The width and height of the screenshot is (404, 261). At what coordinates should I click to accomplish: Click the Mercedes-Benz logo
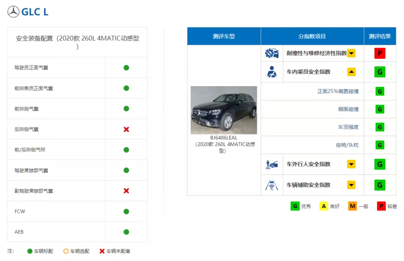pos(13,12)
